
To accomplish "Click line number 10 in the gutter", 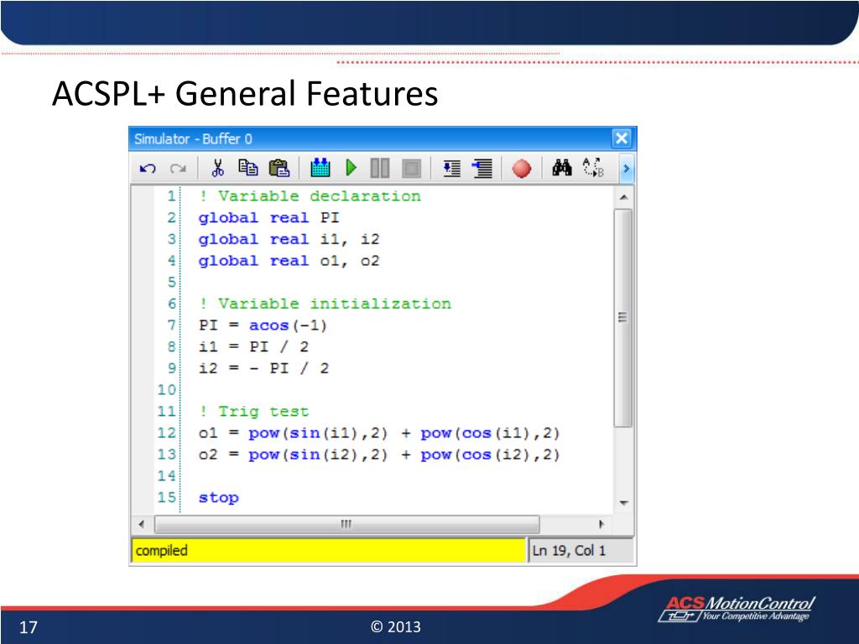I will point(167,390).
